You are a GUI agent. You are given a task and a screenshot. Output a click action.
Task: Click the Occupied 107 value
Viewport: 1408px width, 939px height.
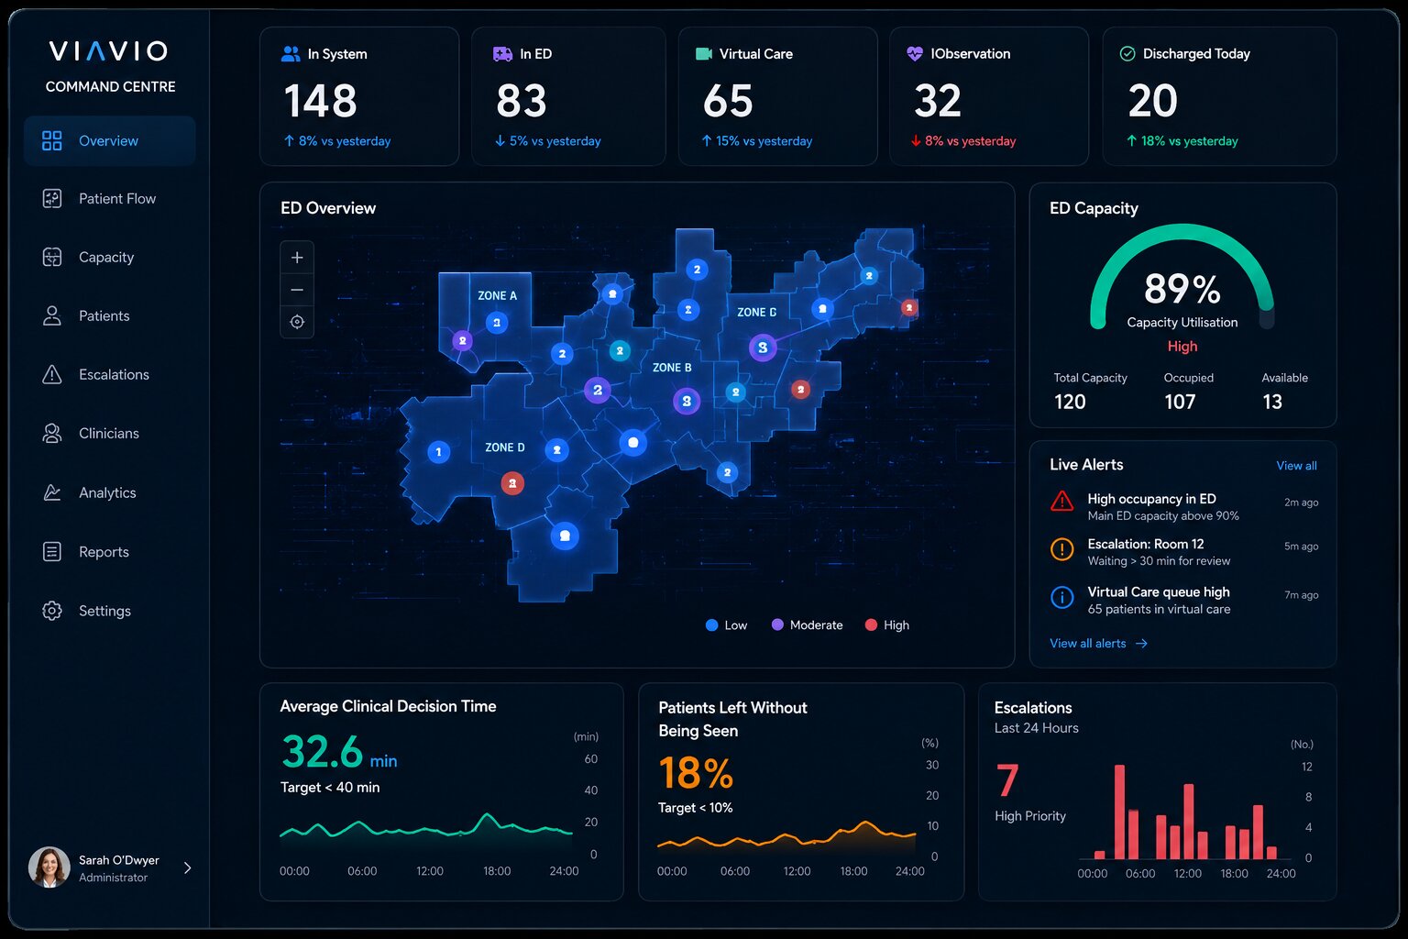tap(1180, 402)
